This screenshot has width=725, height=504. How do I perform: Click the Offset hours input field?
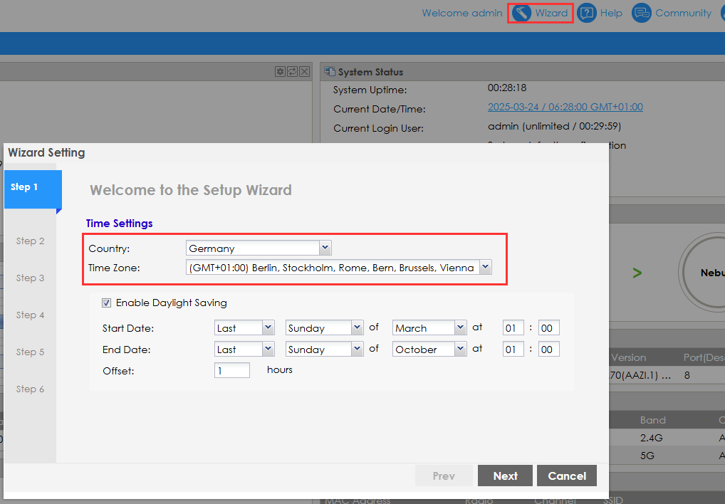232,370
